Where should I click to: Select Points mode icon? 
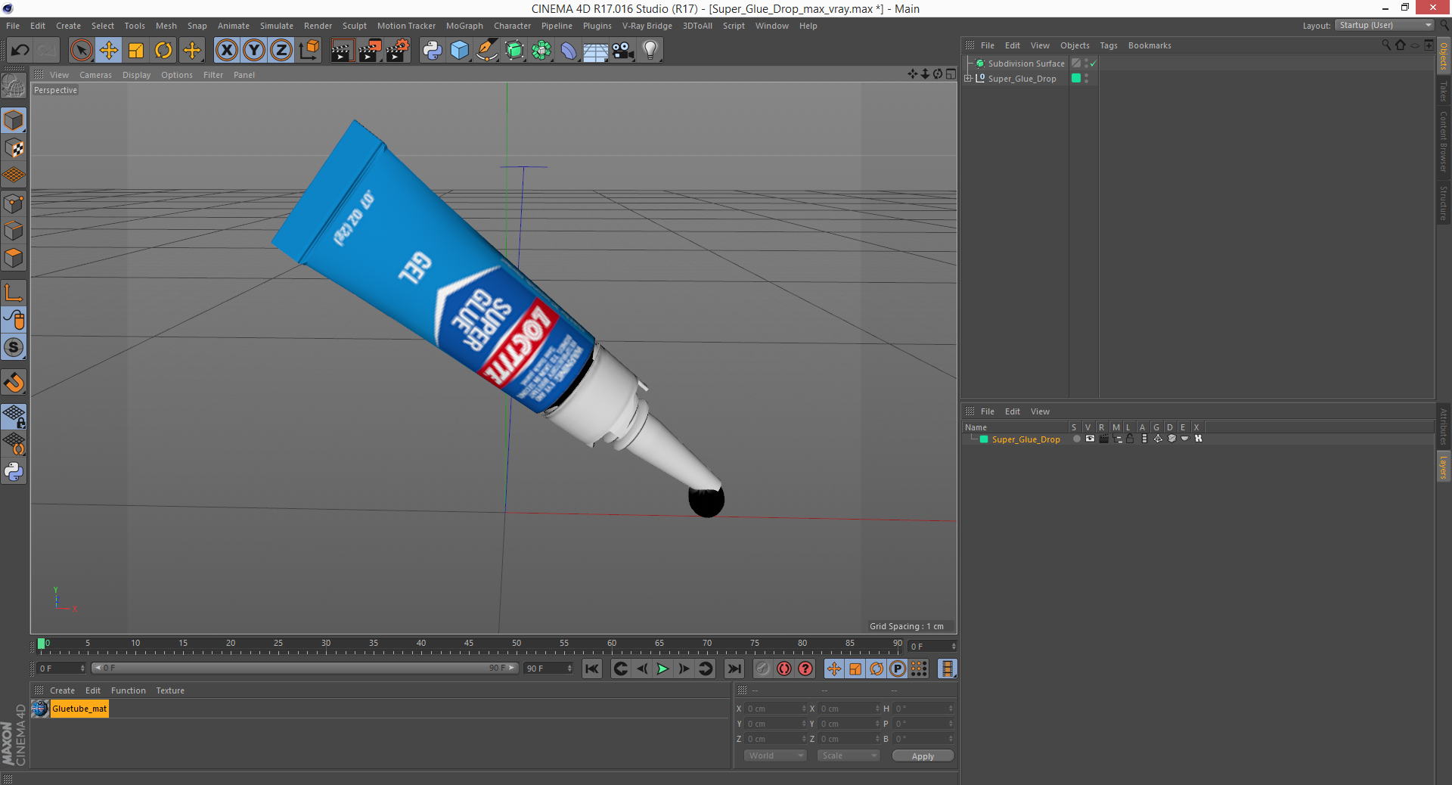coord(14,203)
